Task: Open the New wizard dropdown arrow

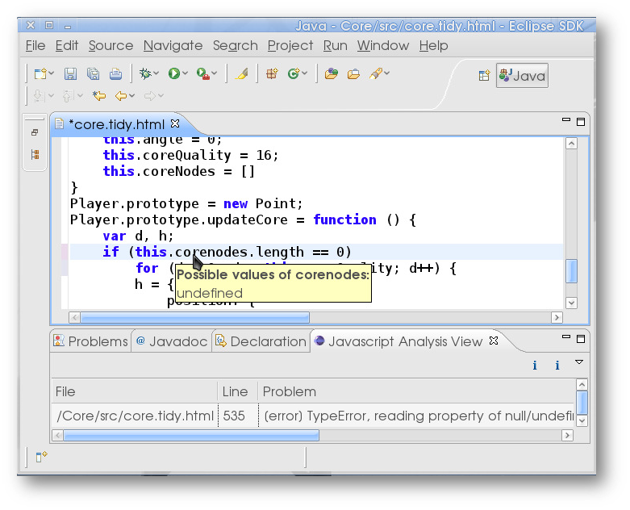Action: click(x=52, y=73)
